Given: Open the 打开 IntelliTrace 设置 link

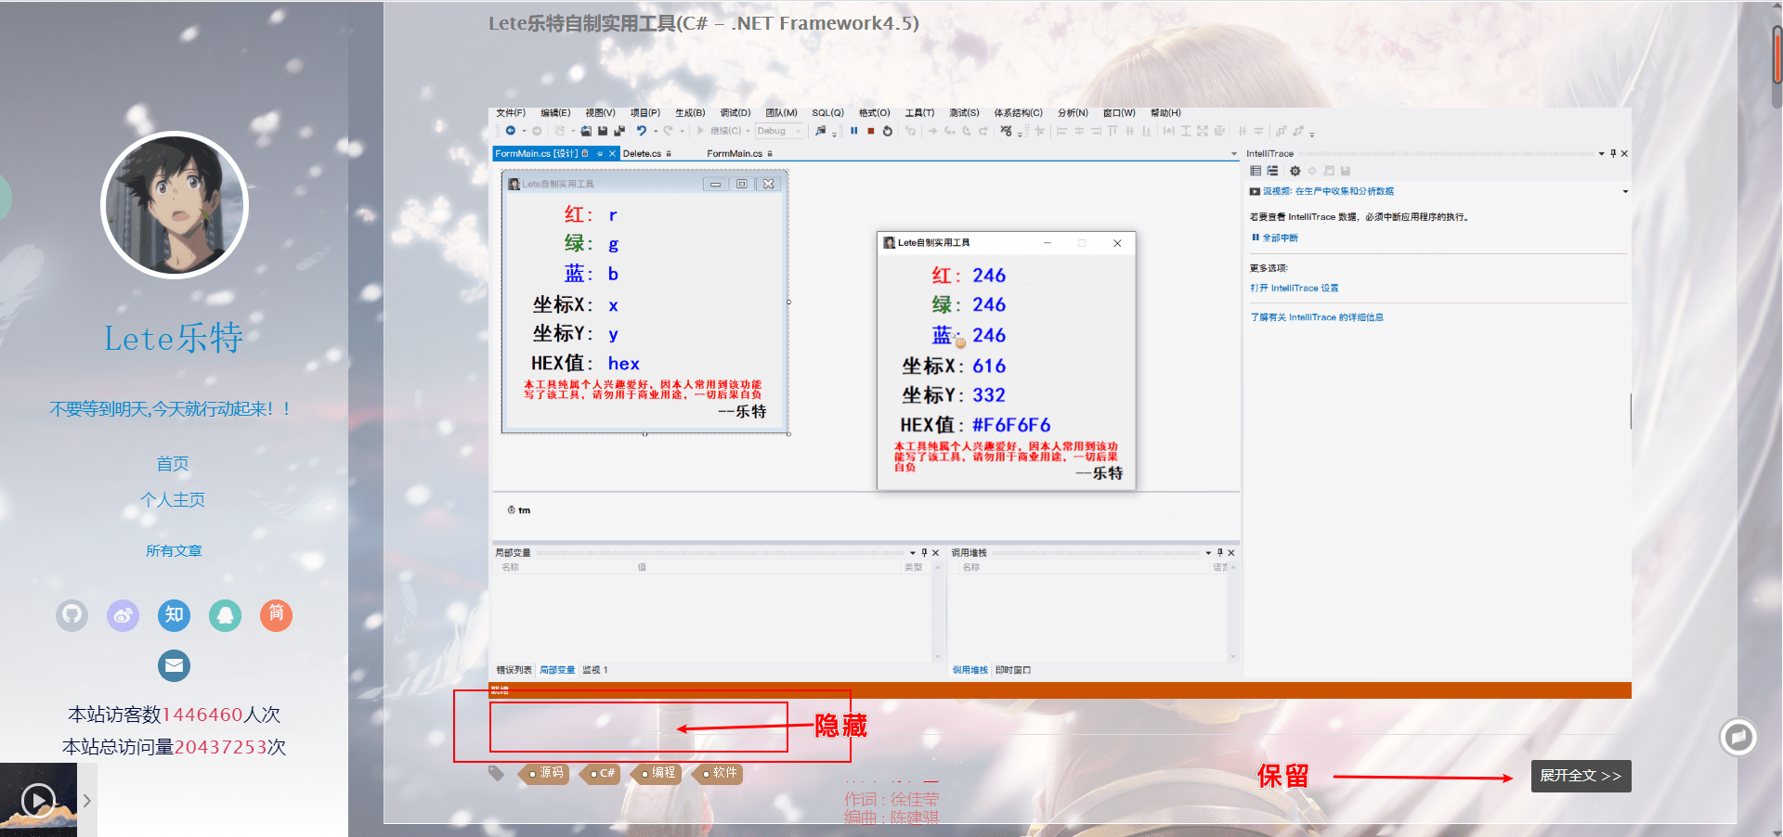Looking at the screenshot, I should (1295, 288).
